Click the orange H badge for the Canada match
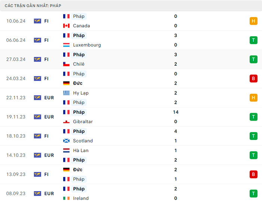Viewport: 262px width, 203px height. point(253,21)
